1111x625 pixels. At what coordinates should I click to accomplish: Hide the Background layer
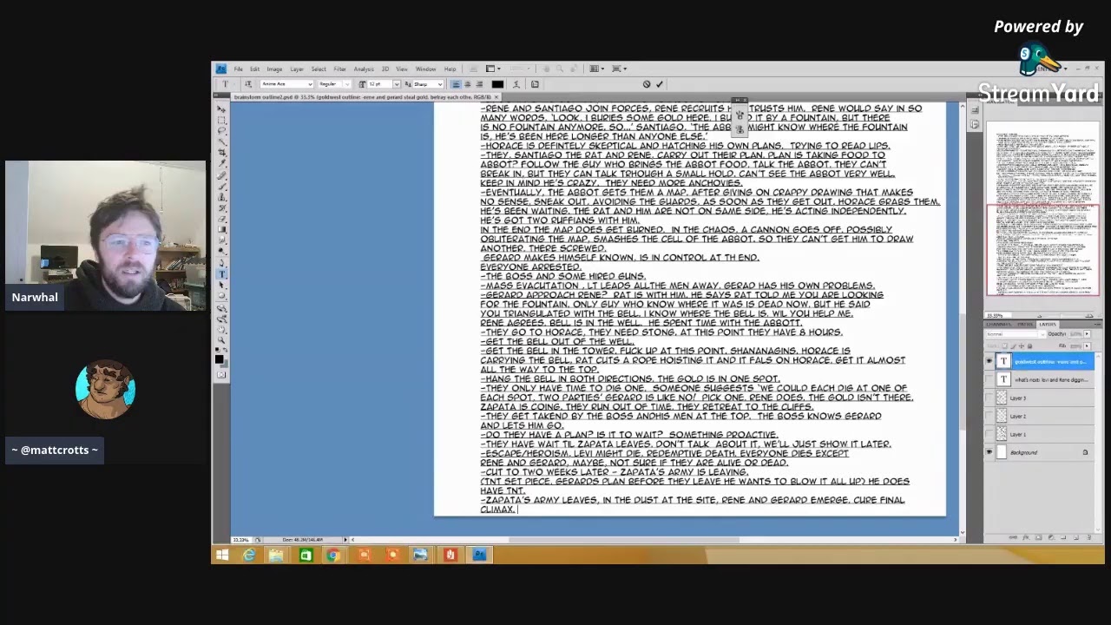coord(989,452)
